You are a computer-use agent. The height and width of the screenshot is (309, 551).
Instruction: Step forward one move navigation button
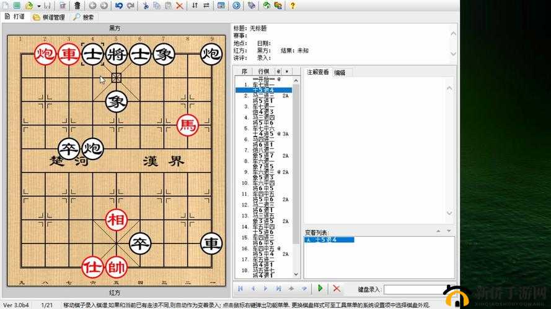tap(266, 289)
